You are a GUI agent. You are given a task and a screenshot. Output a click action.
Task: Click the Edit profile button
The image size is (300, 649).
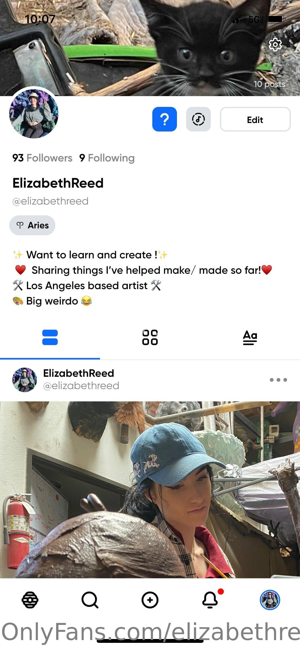[255, 119]
